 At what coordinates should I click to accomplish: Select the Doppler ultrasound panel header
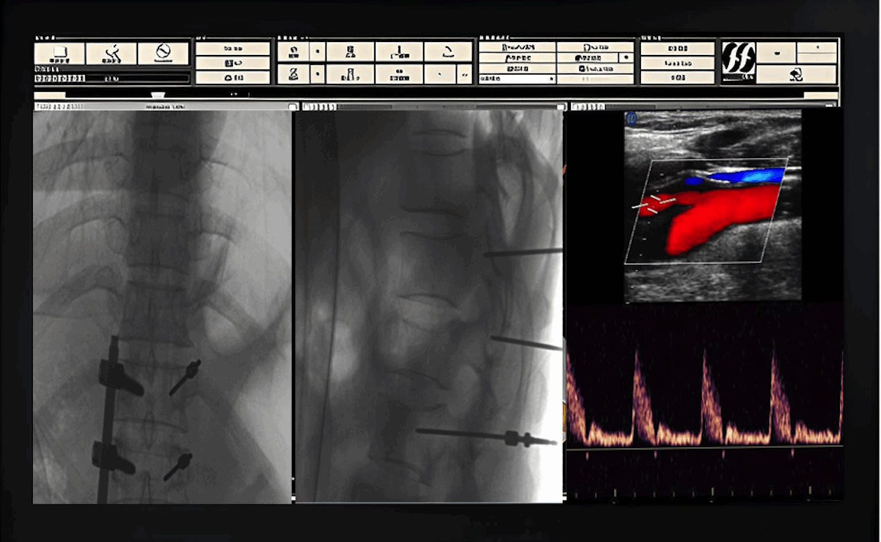[700, 106]
